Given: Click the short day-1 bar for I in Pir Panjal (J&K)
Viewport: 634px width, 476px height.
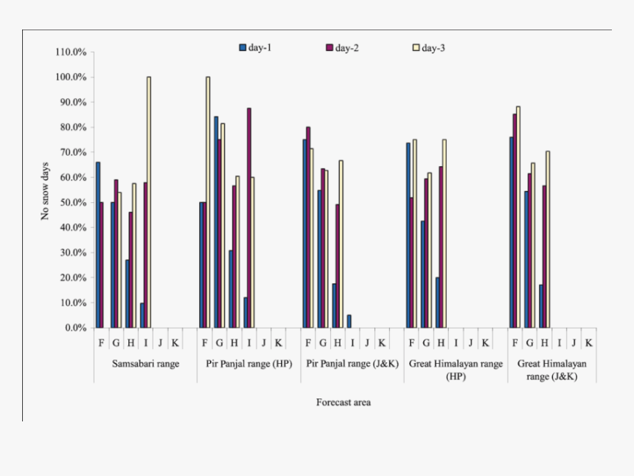Looking at the screenshot, I should [x=349, y=322].
